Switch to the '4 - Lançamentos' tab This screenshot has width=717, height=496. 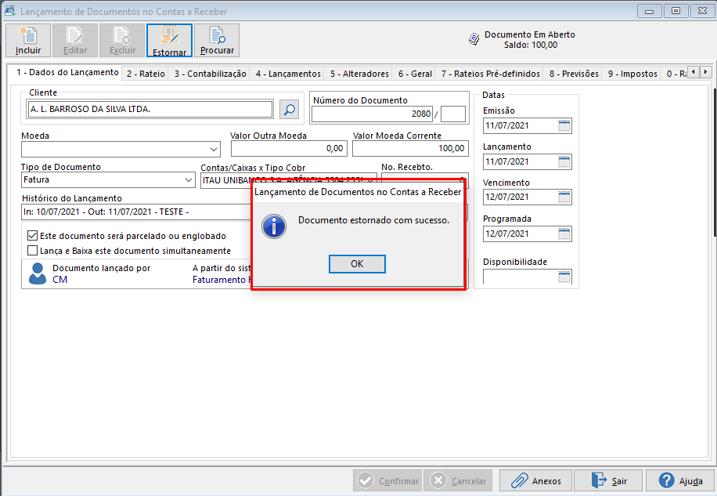tap(288, 74)
